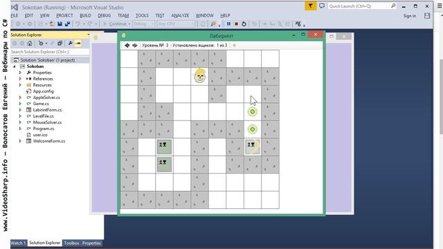This screenshot has height=249, width=443.
Task: Click the Navigate Backward toolbar icon
Action: coord(18,24)
